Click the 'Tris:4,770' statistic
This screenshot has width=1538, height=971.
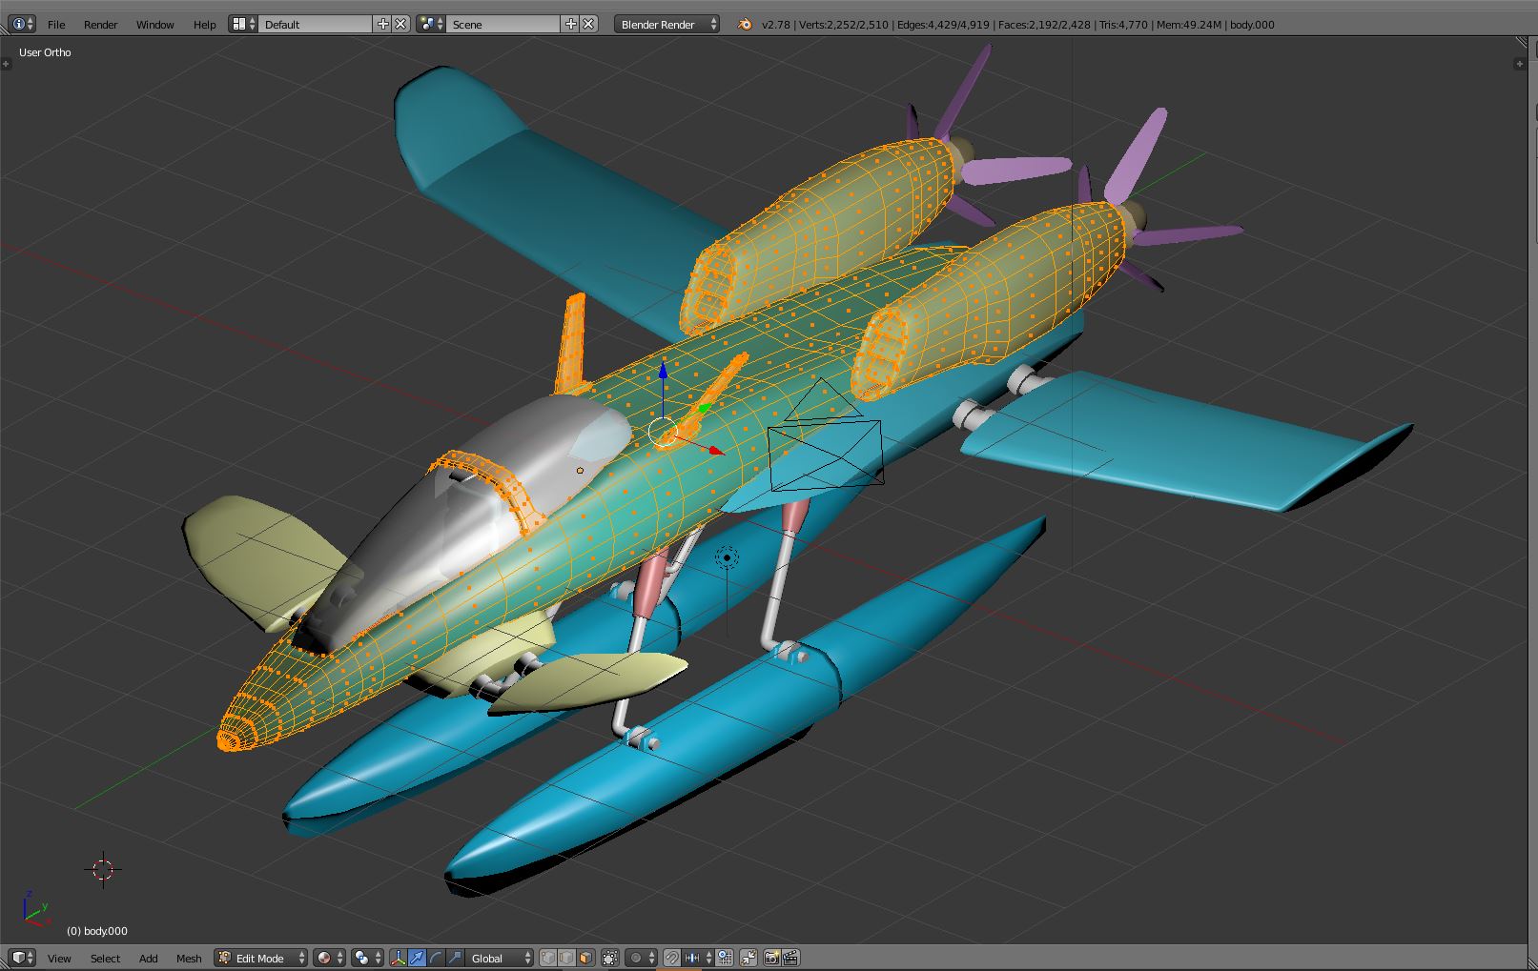coord(1123,25)
